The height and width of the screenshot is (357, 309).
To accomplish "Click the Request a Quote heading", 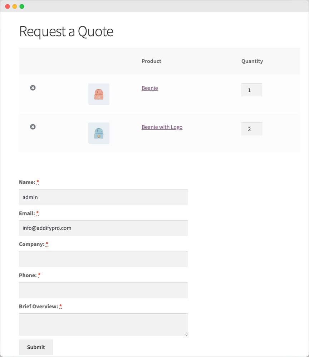I will pos(66,32).
